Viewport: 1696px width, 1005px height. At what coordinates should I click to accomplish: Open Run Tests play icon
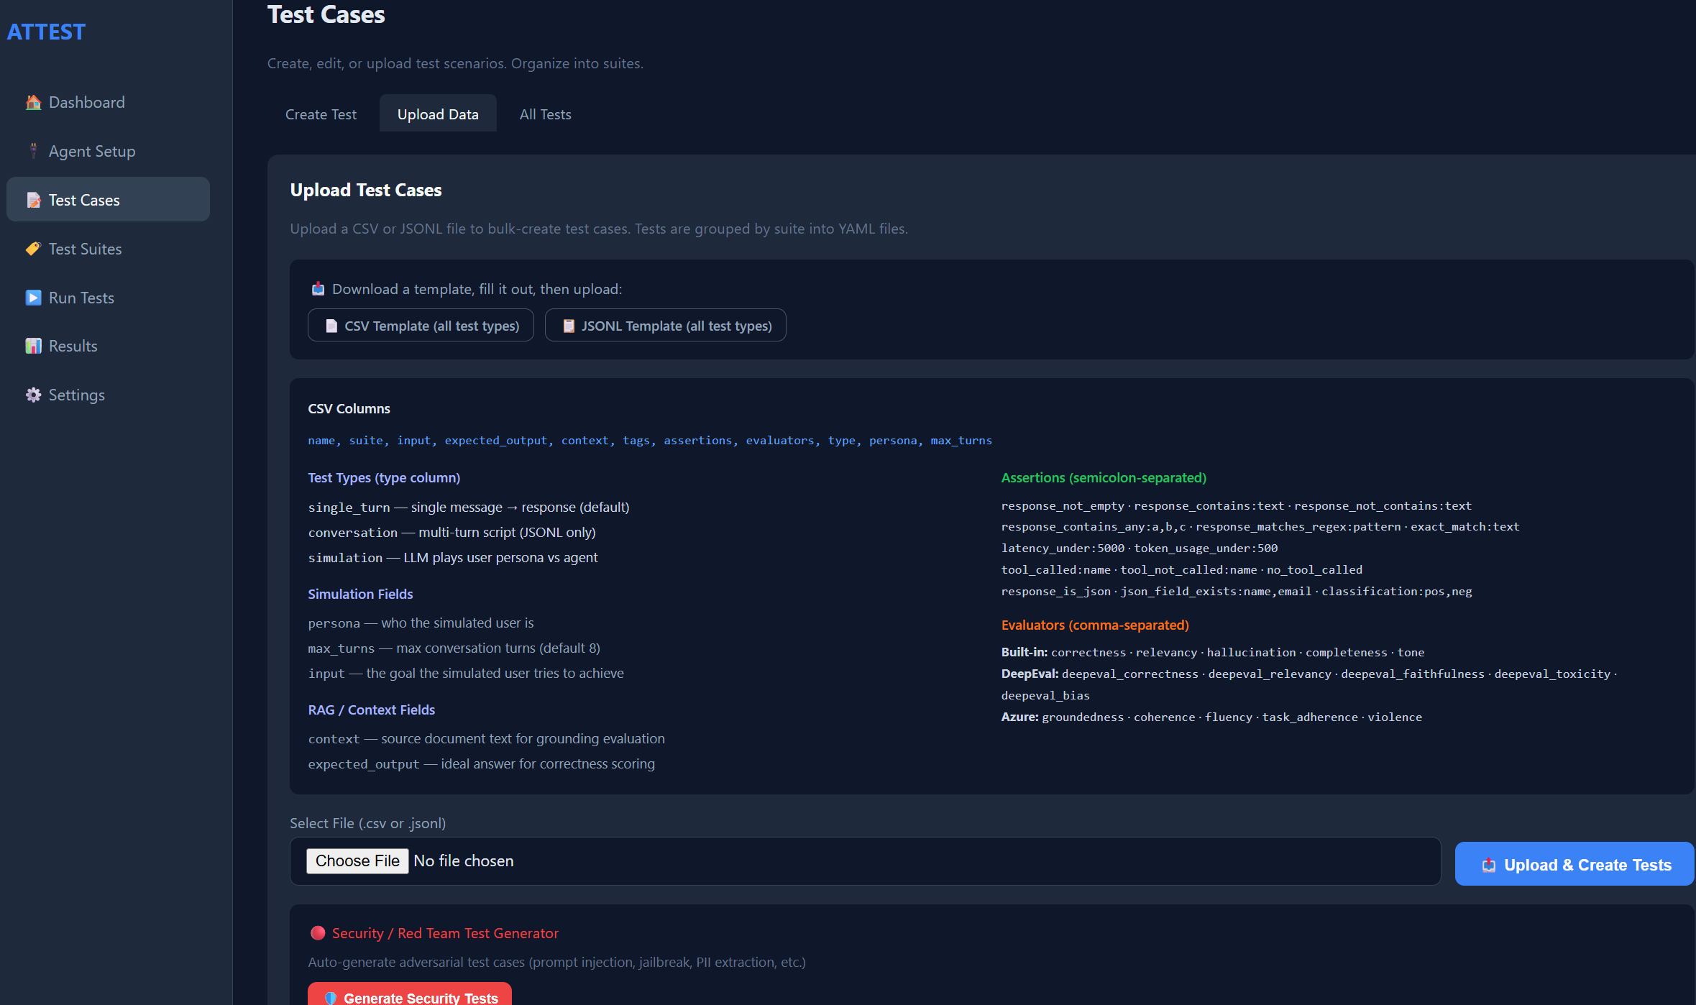(x=33, y=298)
